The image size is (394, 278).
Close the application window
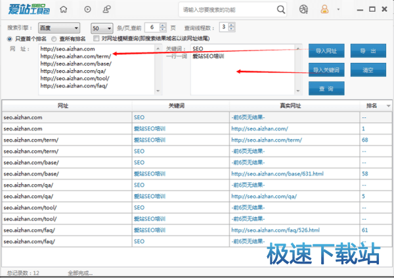coord(384,9)
